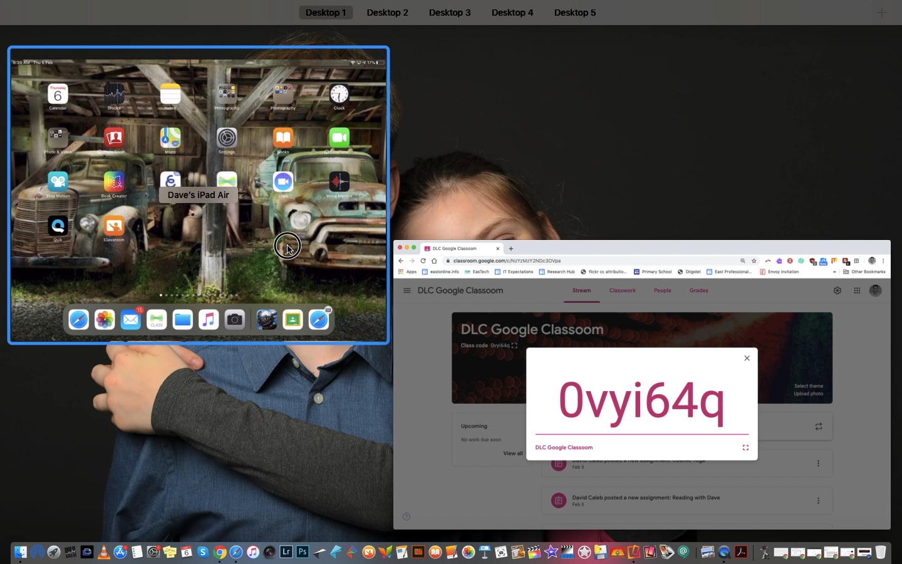
Task: Open a new Chrome tab
Action: [x=511, y=248]
